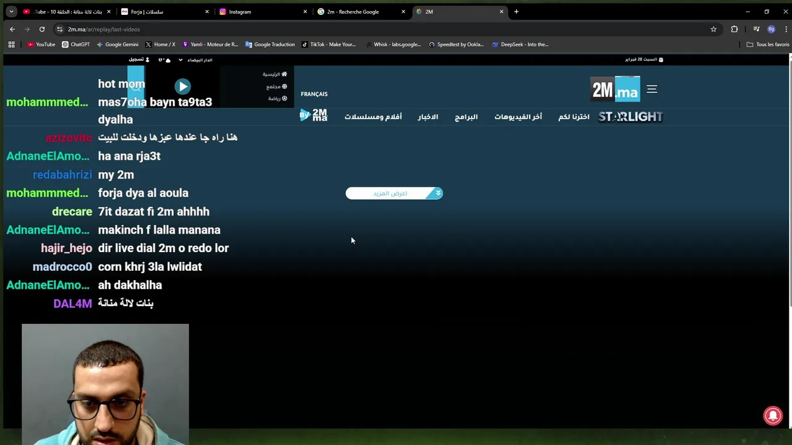The image size is (792, 445).
Task: Open the apps grid in bookmarks bar
Action: coord(11,44)
